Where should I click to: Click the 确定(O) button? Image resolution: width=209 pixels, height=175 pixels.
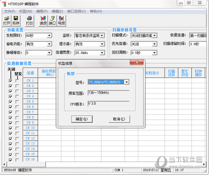pos(82,119)
